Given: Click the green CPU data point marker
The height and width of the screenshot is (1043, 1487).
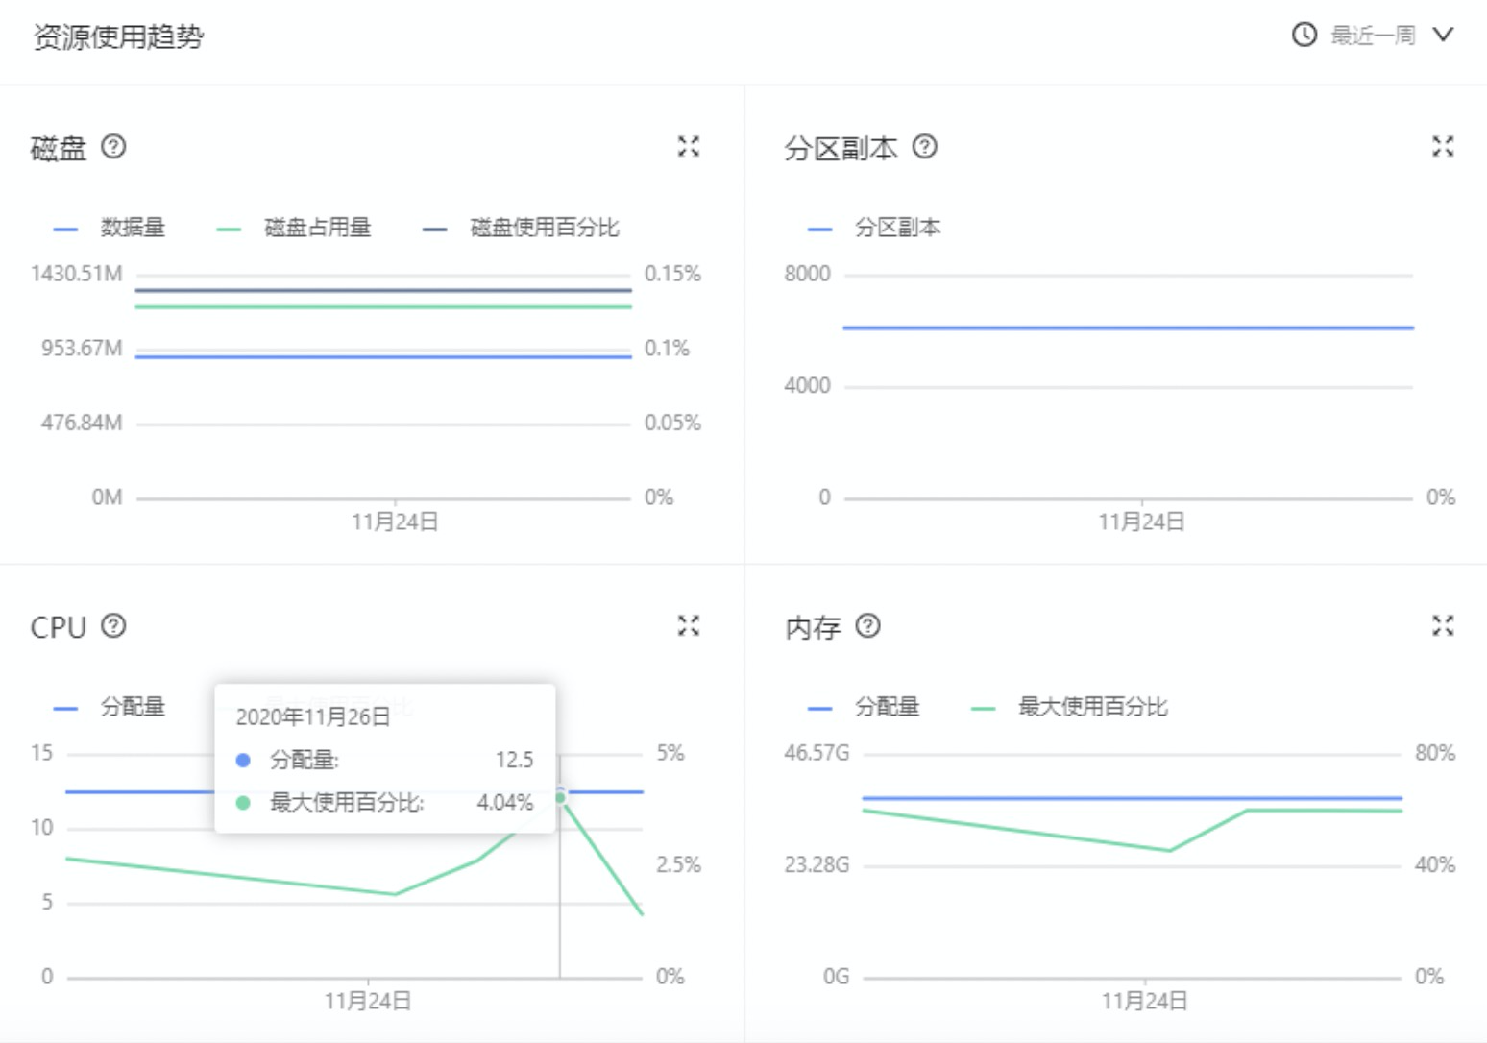Looking at the screenshot, I should tap(560, 798).
